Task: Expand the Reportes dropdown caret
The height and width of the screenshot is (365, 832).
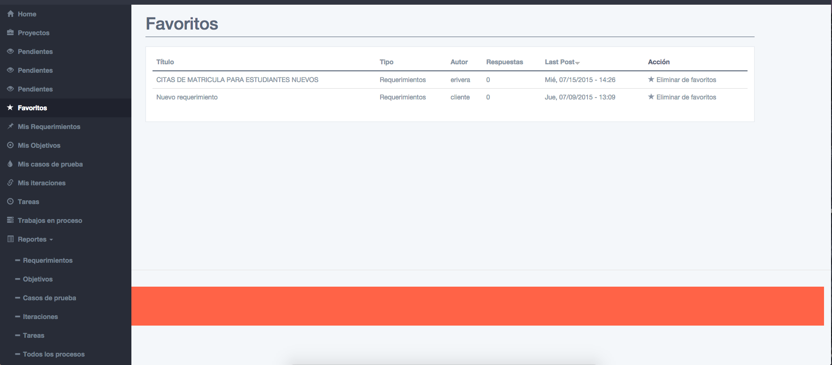Action: pos(51,240)
